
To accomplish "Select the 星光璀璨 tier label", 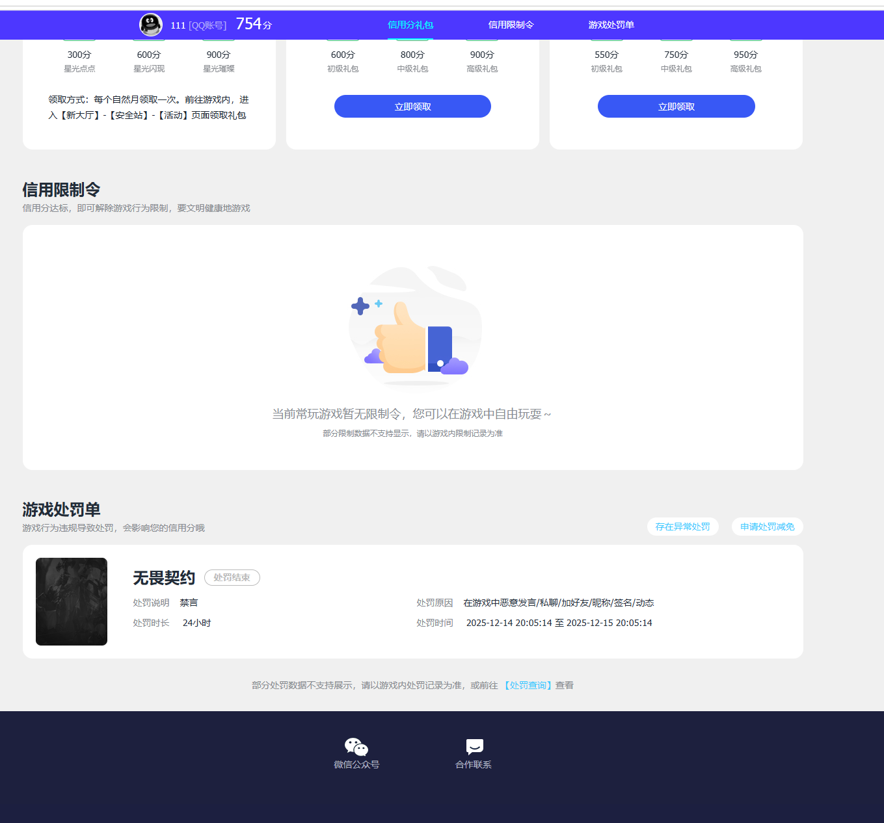I will point(219,68).
